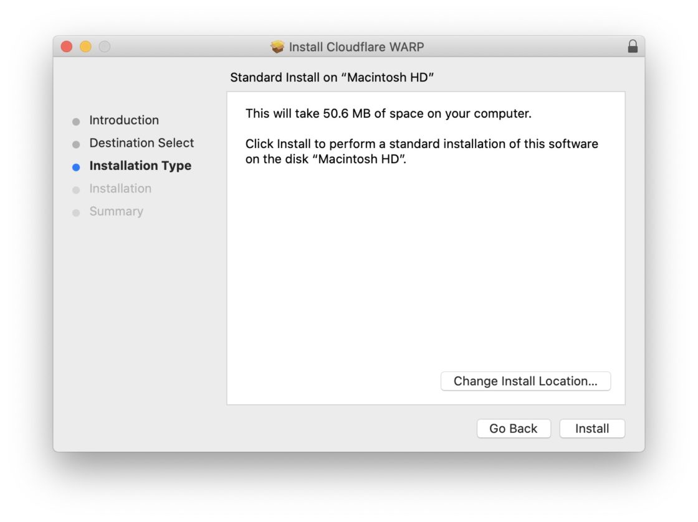Click the Installation step label
Screen dimensions: 698x522
click(120, 189)
